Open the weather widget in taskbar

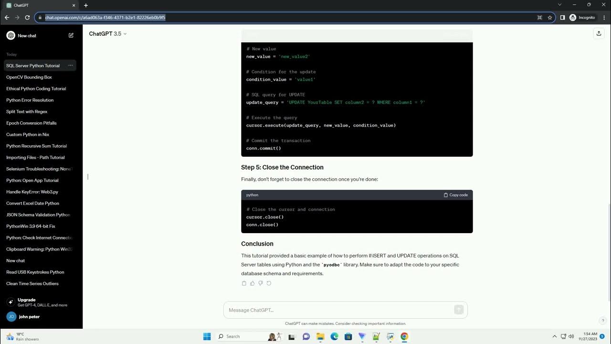(x=23, y=336)
